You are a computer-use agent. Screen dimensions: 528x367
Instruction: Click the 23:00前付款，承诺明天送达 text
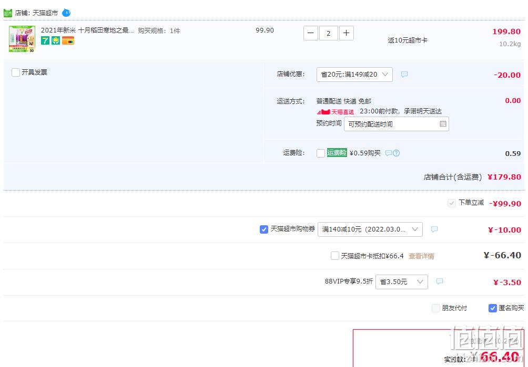click(401, 111)
